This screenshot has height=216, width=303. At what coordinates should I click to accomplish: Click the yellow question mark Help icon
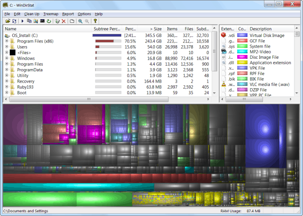point(95,21)
